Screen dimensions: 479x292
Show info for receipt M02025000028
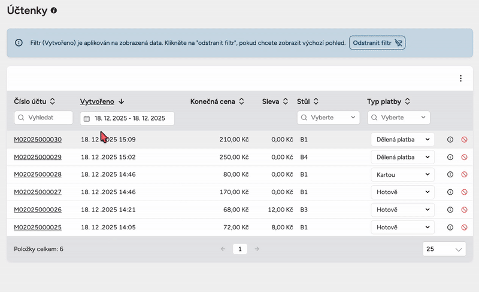click(450, 174)
